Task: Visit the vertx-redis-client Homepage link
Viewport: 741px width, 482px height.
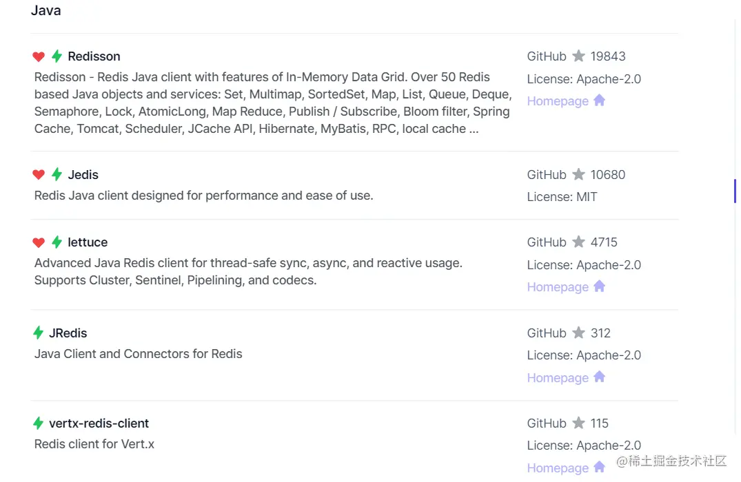Action: click(x=558, y=468)
